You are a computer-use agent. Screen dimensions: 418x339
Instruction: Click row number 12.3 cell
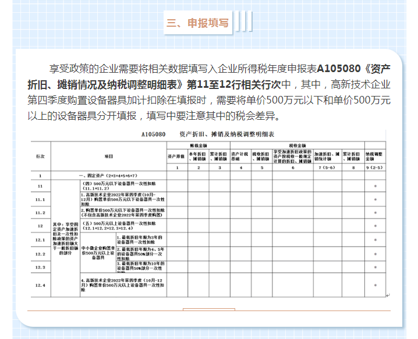click(x=41, y=267)
